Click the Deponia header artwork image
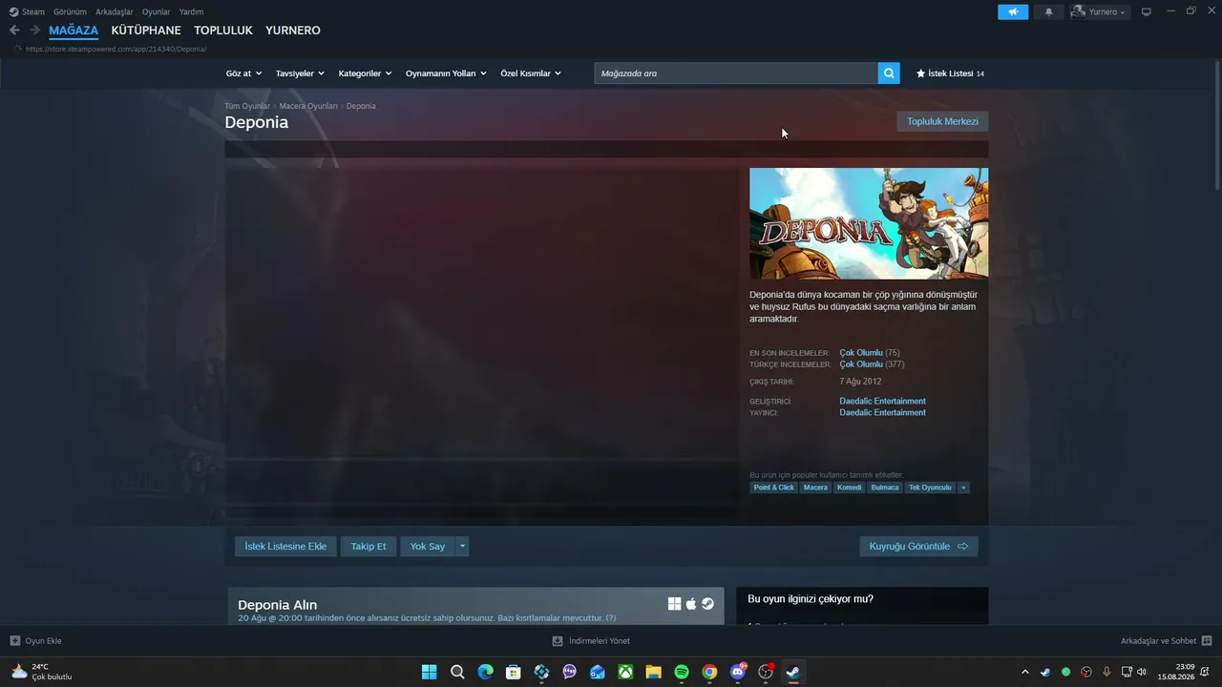Viewport: 1222px width, 687px height. 869,223
